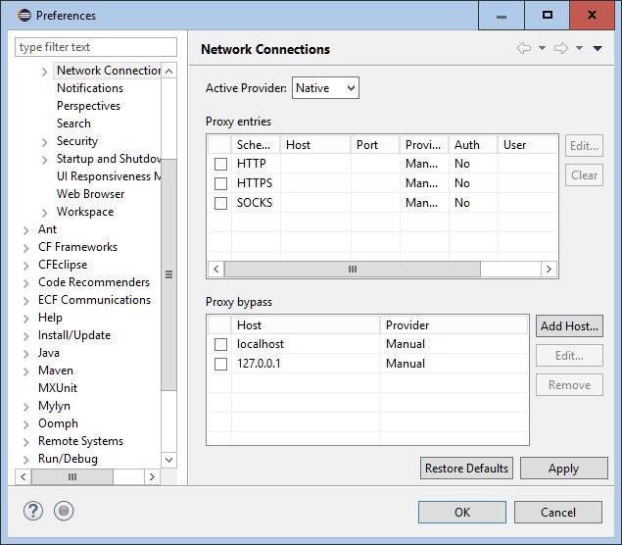The image size is (622, 545).
Task: Open the page view menu triangle
Action: pyautogui.click(x=598, y=48)
